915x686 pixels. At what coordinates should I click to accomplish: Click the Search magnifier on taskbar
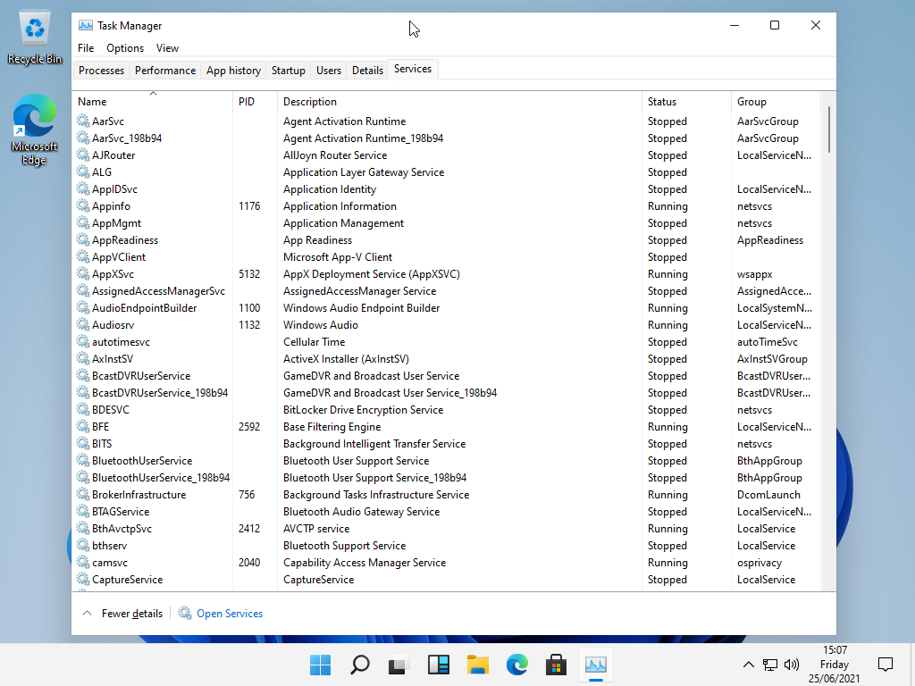tap(359, 665)
